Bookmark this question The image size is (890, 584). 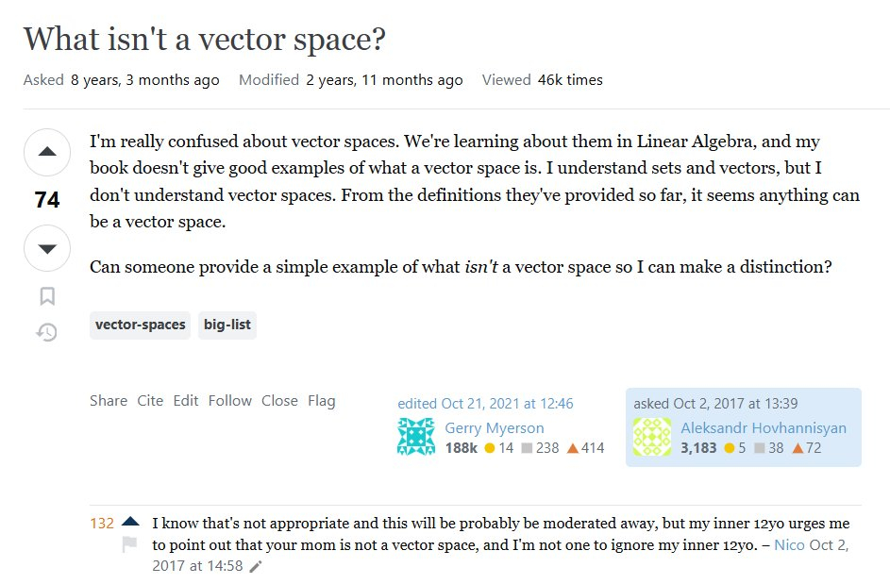click(47, 296)
